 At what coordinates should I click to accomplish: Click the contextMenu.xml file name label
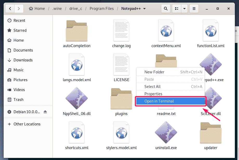pos(166,46)
